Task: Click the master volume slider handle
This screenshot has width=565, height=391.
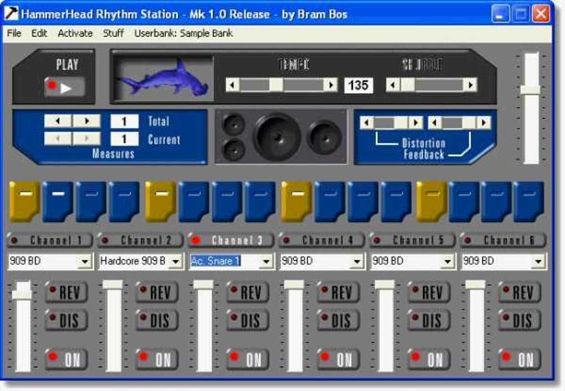Action: (531, 89)
